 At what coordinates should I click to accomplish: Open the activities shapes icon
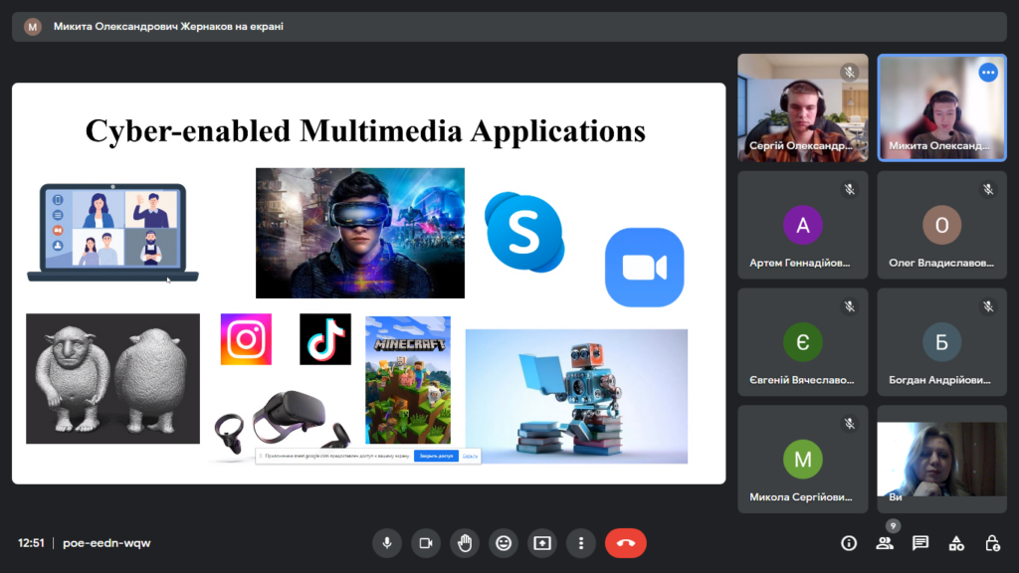(x=956, y=543)
